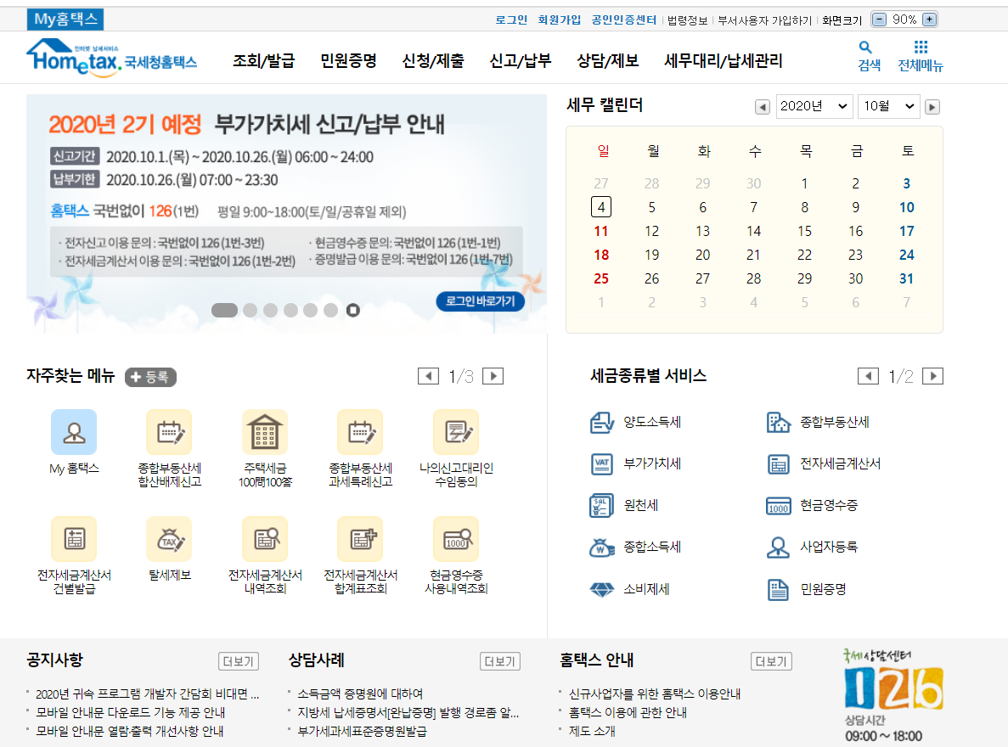Open the 2020년 year dropdown
1008x747 pixels.
click(x=814, y=106)
